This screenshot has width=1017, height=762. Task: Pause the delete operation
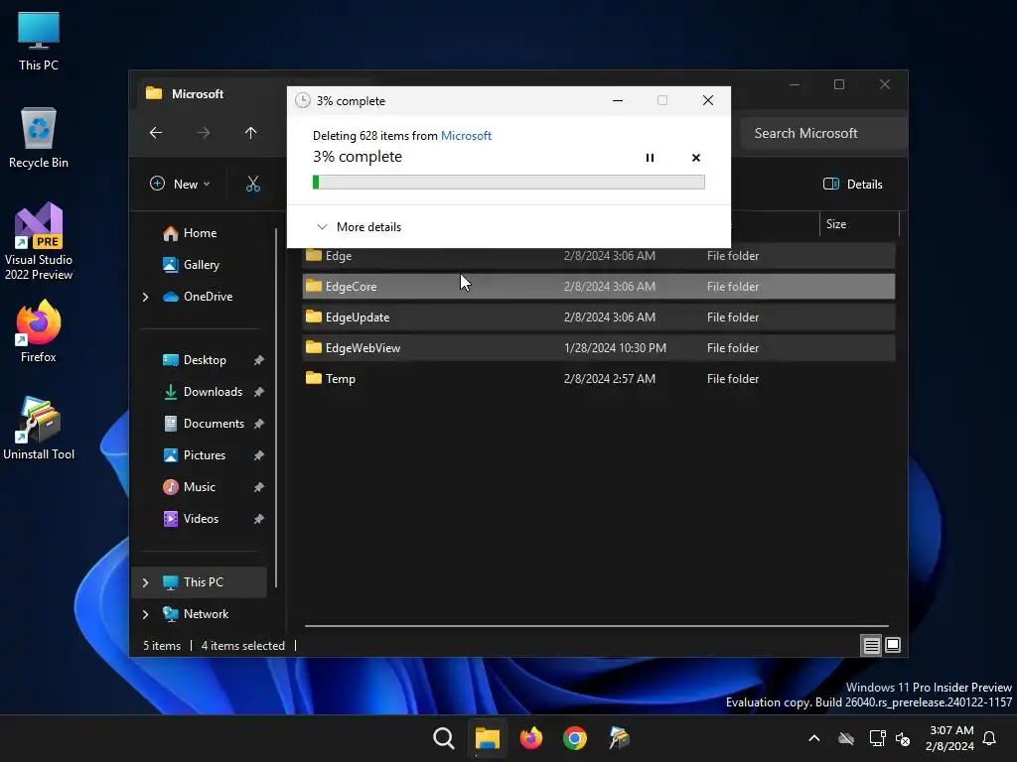(650, 158)
